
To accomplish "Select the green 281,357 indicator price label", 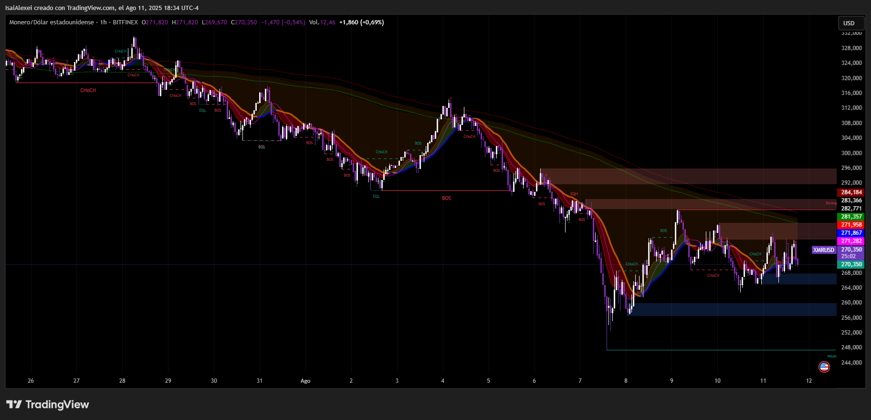I will pyautogui.click(x=851, y=217).
